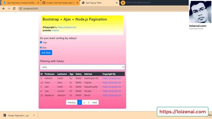Select the Virginia address cell
This screenshot has width=212, height=119.
coord(88,83)
